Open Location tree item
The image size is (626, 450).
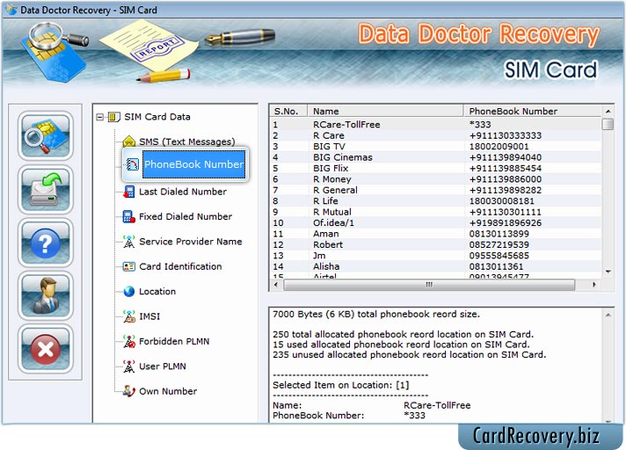(157, 292)
